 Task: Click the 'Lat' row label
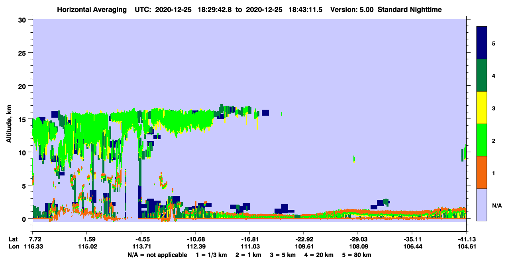(x=13, y=239)
